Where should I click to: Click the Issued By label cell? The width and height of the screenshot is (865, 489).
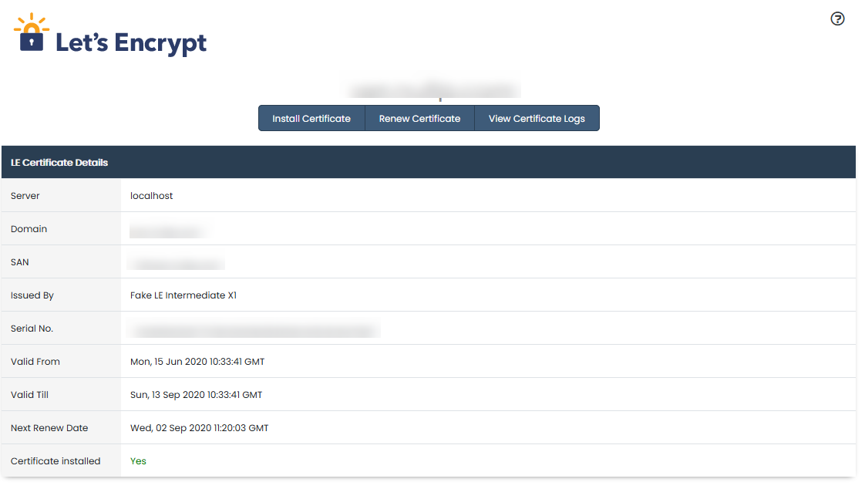tap(32, 295)
